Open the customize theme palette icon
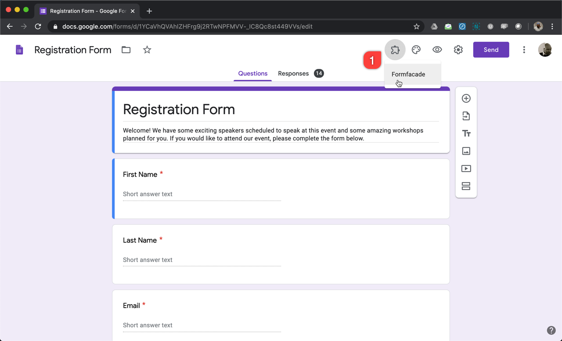This screenshot has width=562, height=341. coord(416,50)
